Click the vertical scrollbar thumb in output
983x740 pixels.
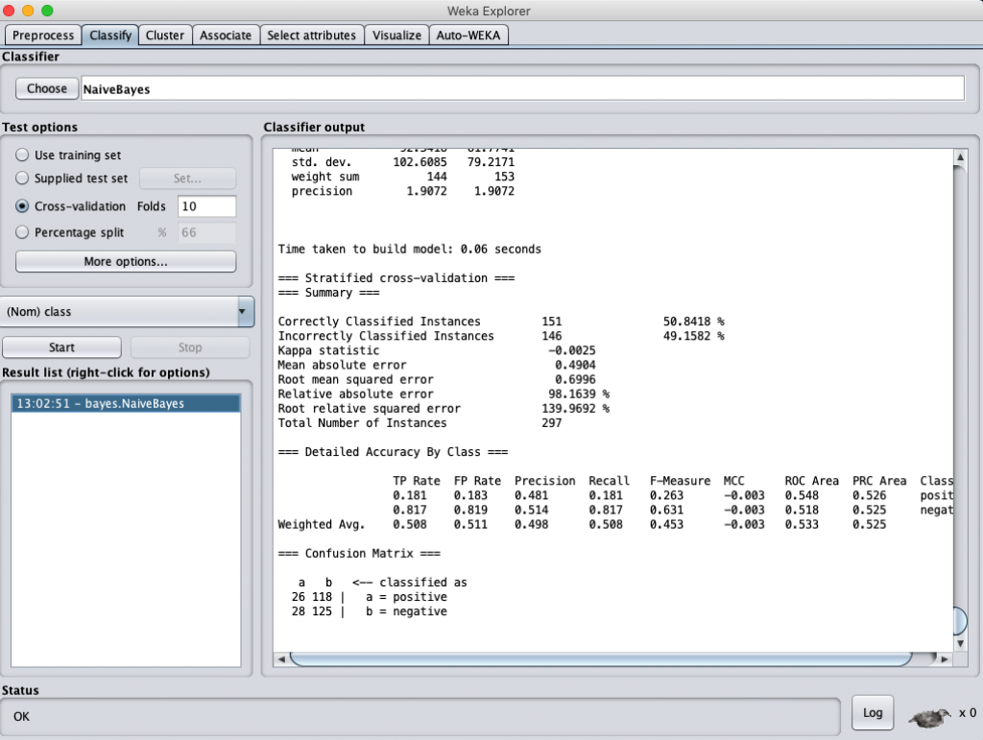[960, 621]
